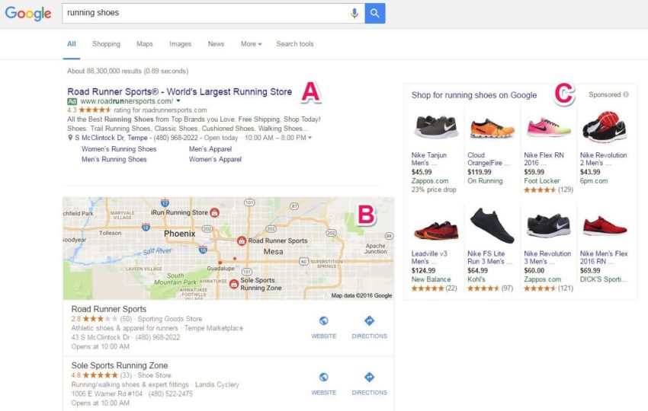This screenshot has height=411, width=648.
Task: Expand the store hours dropdown arrow
Action: tap(310, 138)
